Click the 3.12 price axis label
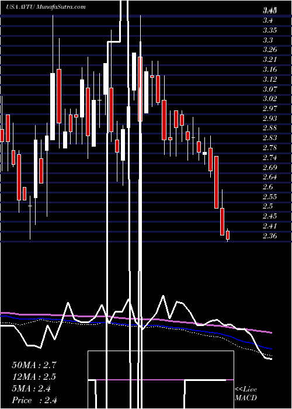The height and width of the screenshot is (409, 292). point(270,79)
